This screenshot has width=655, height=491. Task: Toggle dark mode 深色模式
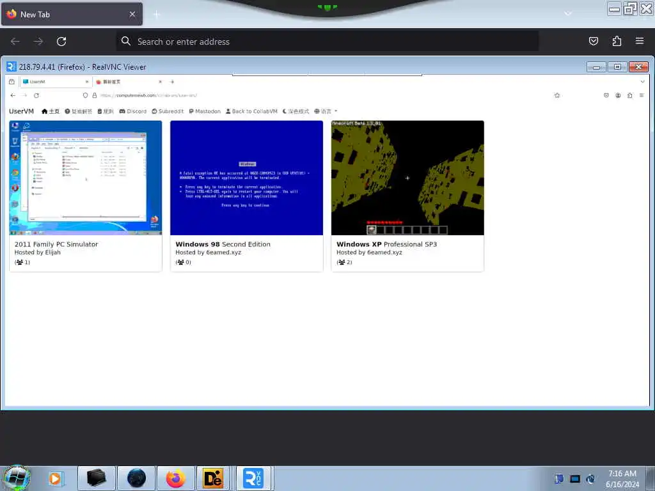296,111
